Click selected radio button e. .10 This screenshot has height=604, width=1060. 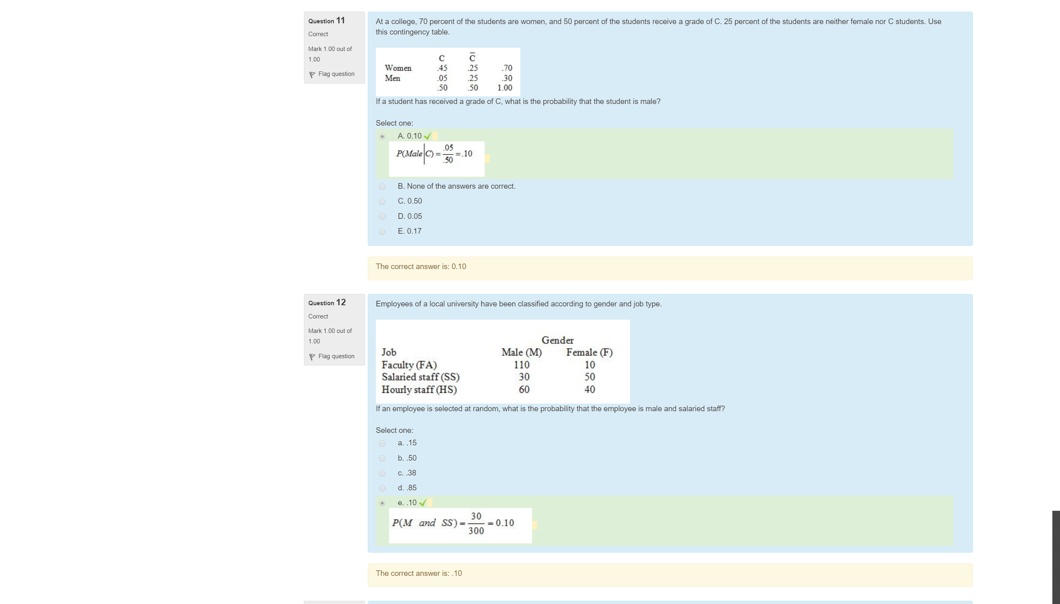tap(382, 503)
